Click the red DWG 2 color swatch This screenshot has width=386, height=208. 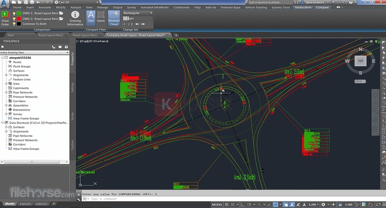[19, 19]
